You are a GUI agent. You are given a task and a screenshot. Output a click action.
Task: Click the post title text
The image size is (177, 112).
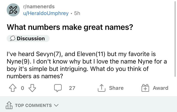(70, 27)
